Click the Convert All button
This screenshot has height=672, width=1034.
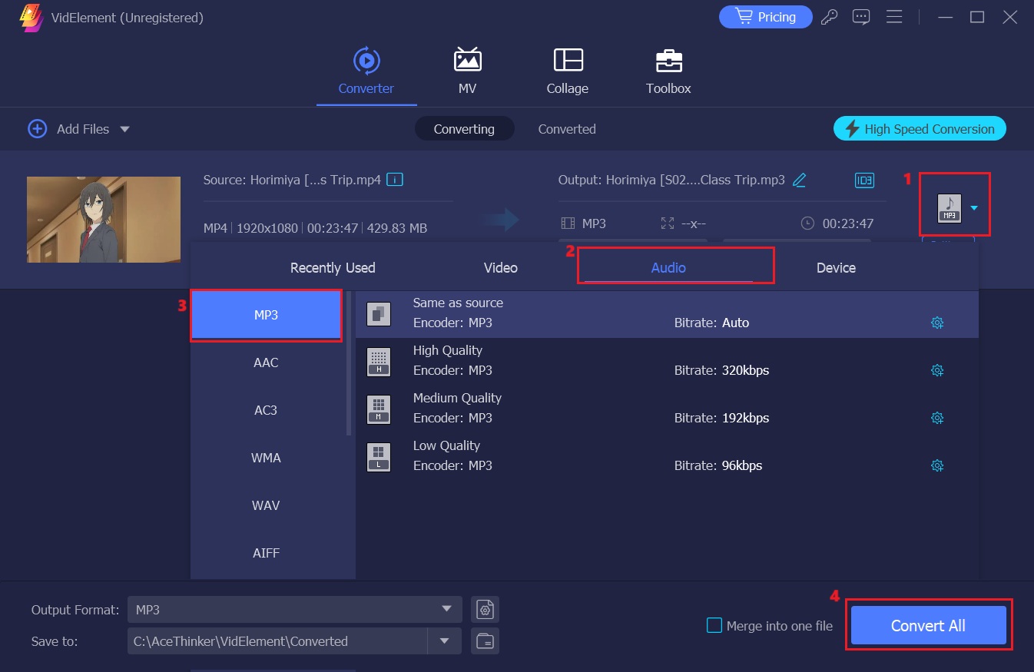(927, 625)
